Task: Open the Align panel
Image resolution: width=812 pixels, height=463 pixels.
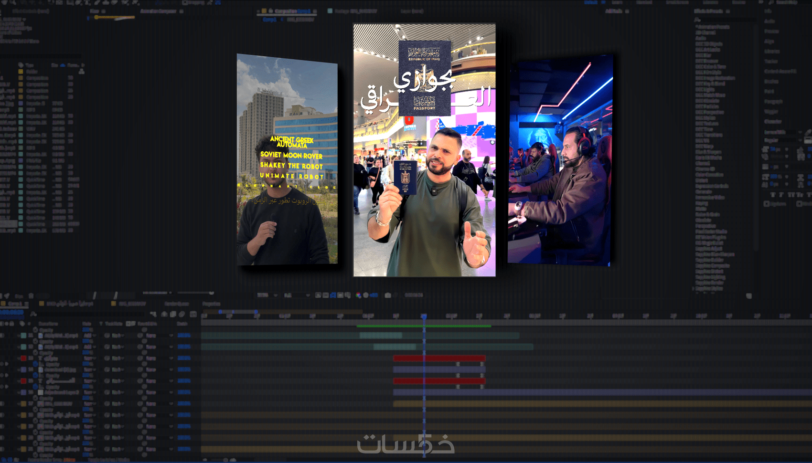Action: pos(769,41)
